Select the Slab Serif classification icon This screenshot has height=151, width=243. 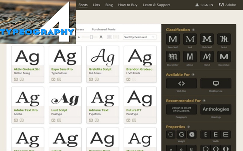(x=207, y=39)
